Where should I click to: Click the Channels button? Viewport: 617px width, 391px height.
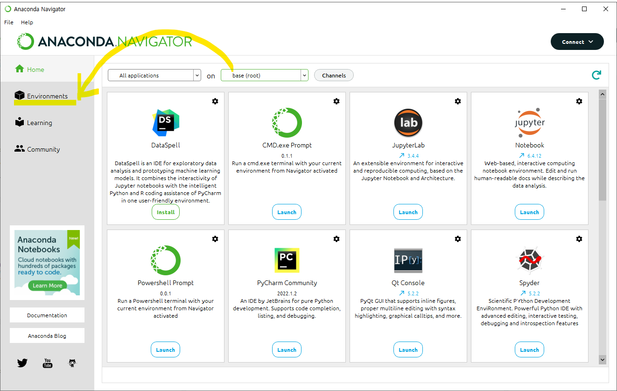click(334, 75)
